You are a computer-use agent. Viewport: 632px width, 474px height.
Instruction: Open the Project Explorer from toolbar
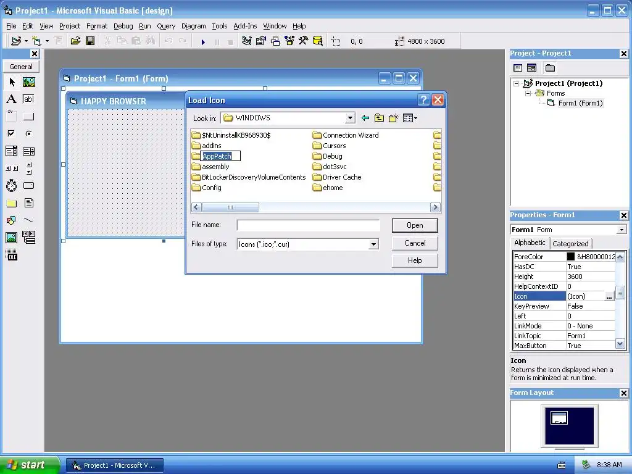tap(247, 41)
